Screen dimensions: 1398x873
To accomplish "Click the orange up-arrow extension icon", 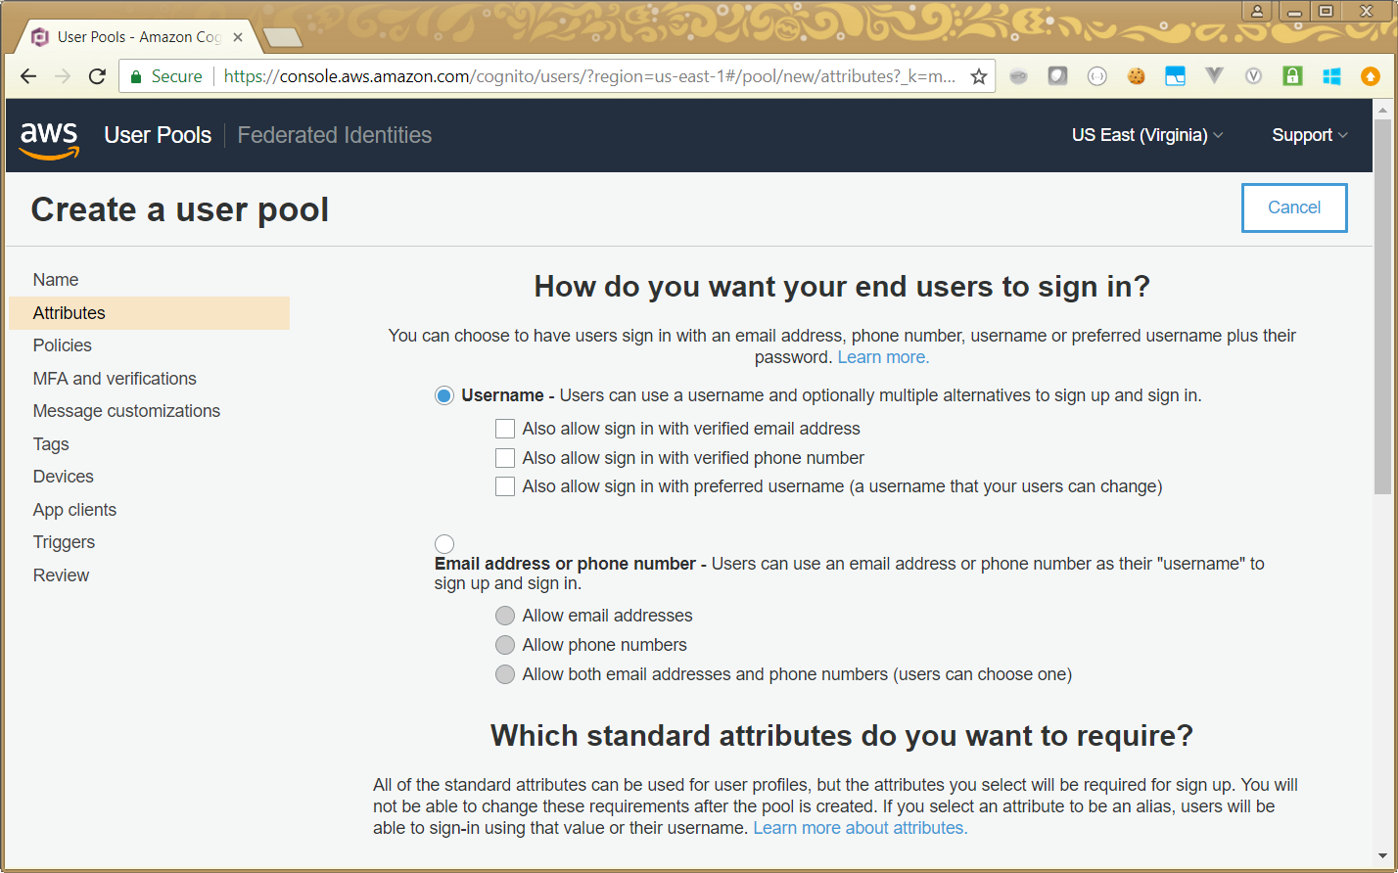I will click(1371, 76).
